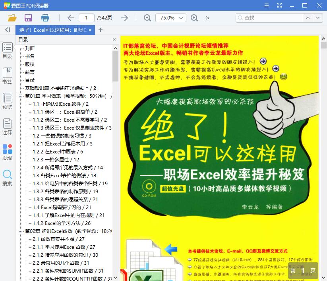Click the outline panel scrollbar thumb
Screen dimensions: 327x281
(115, 66)
